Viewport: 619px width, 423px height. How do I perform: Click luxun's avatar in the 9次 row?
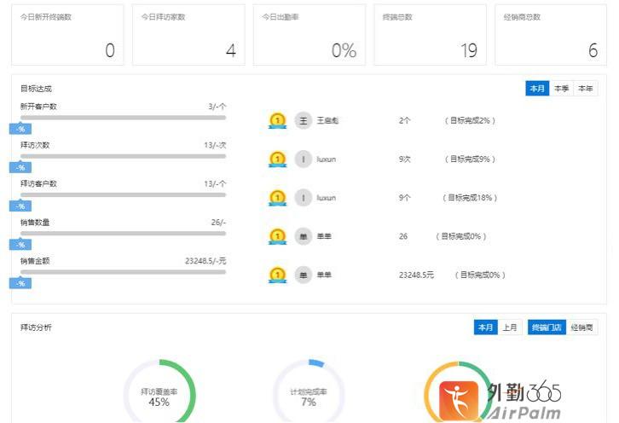coord(303,159)
